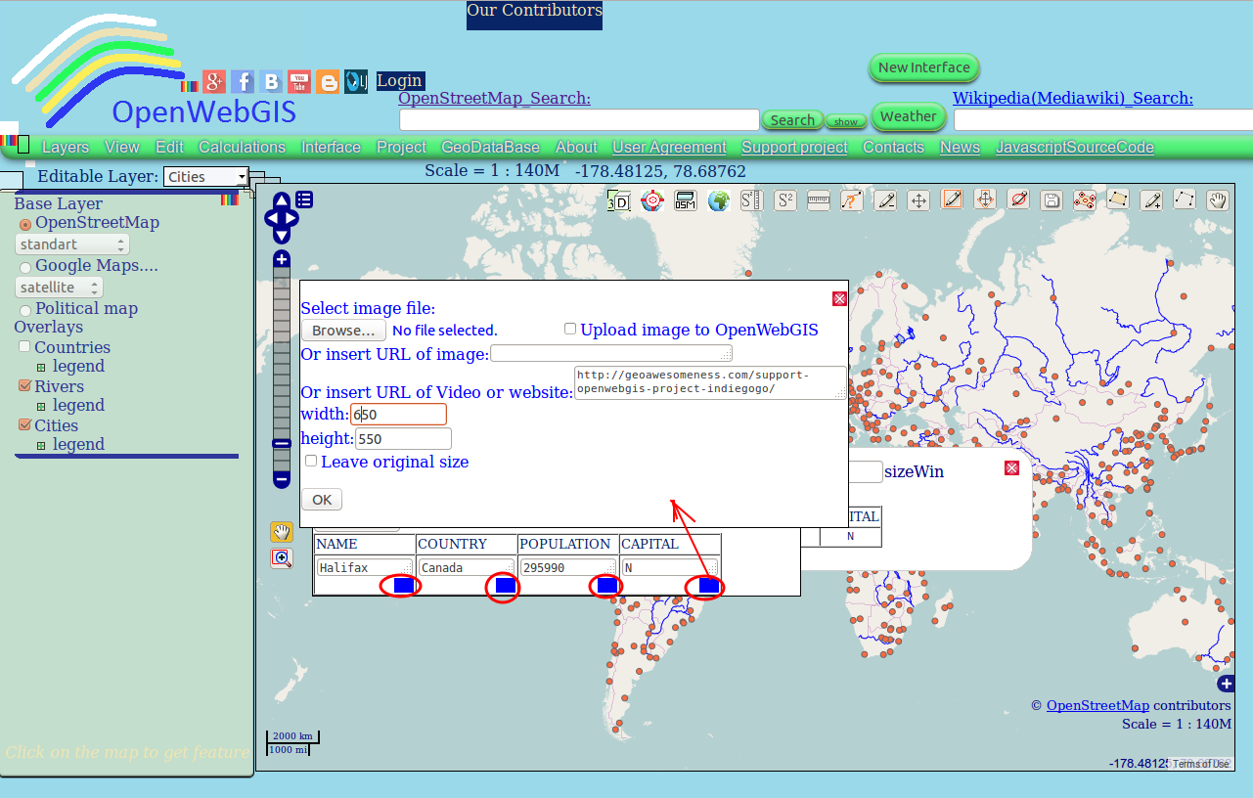Click the orange question-mark line tool
This screenshot has width=1253, height=798.
(852, 200)
